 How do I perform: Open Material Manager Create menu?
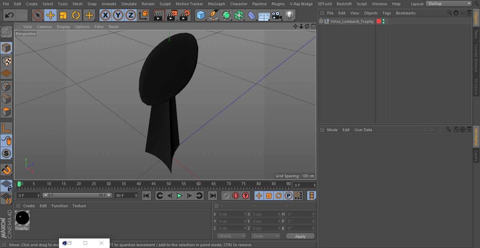click(x=29, y=206)
